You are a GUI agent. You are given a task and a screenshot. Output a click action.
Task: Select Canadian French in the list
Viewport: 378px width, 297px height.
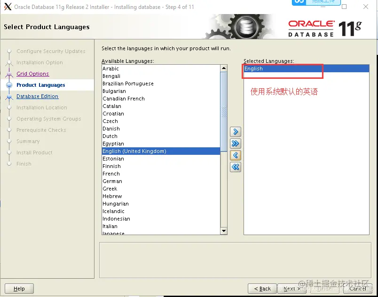click(161, 99)
